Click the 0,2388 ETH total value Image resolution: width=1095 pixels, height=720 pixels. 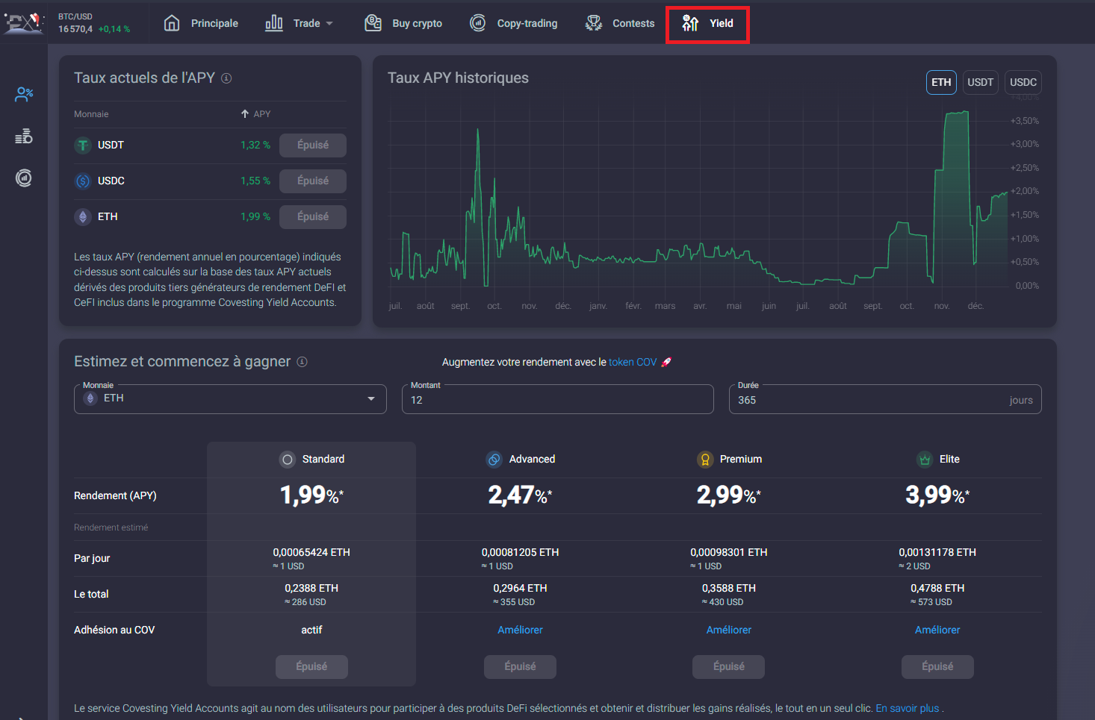pyautogui.click(x=311, y=589)
